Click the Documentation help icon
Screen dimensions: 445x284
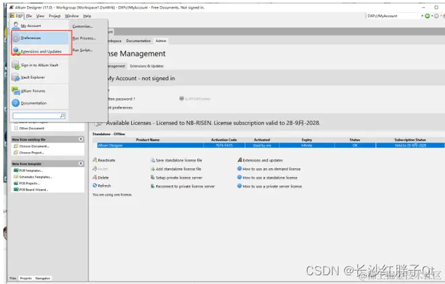(x=16, y=103)
